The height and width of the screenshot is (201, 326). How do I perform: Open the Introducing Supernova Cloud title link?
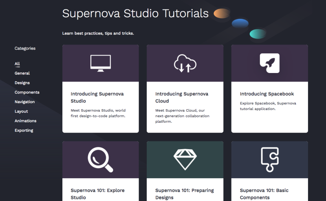tap(182, 97)
